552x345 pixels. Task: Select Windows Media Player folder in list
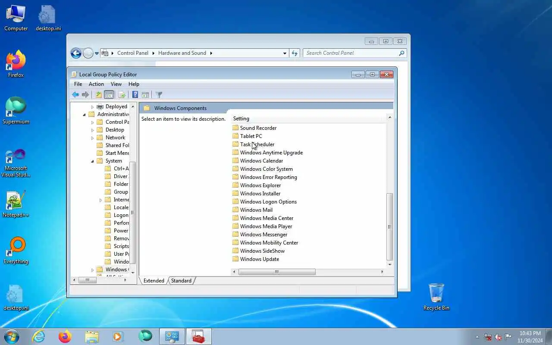[262, 226]
